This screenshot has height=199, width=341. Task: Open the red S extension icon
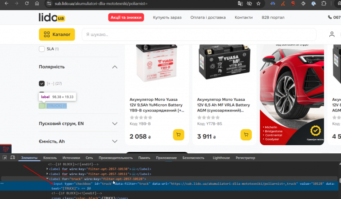(293, 4)
